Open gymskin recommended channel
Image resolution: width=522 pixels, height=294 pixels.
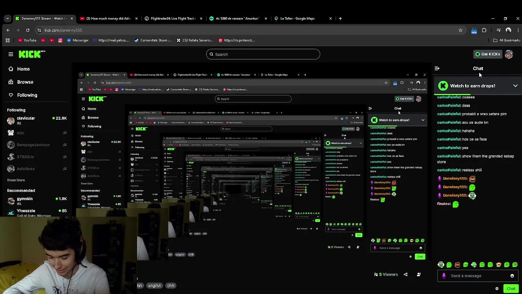[37, 200]
